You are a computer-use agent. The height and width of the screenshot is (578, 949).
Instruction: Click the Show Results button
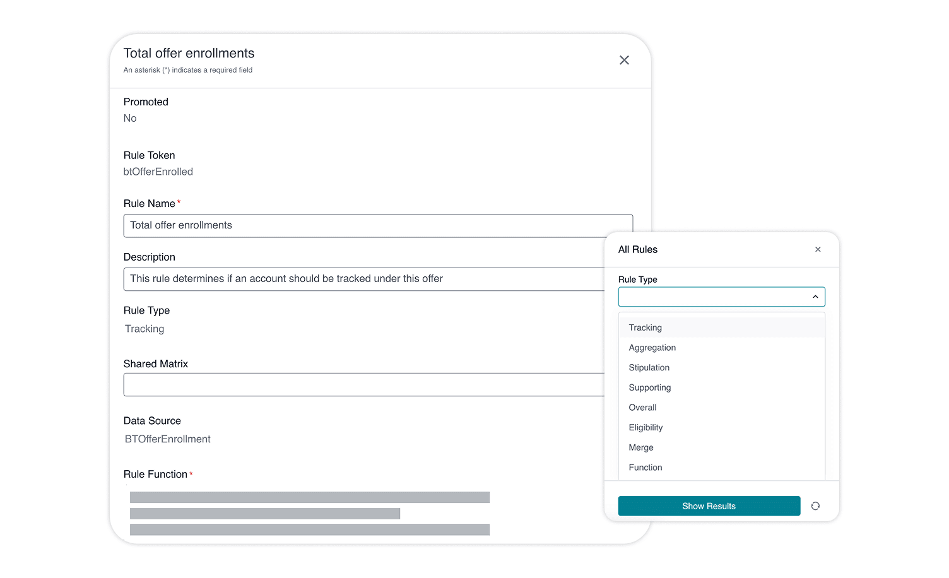pyautogui.click(x=709, y=505)
